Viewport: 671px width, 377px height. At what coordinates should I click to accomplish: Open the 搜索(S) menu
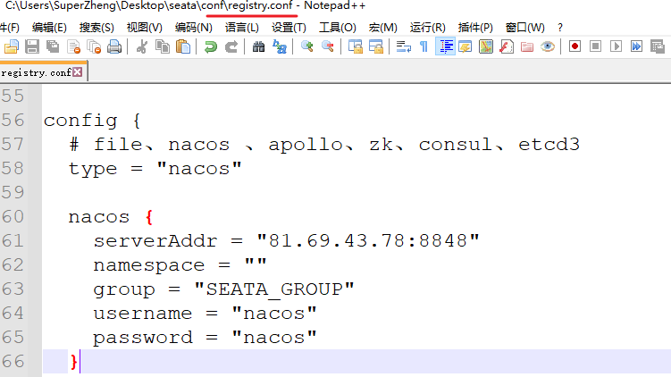96,27
